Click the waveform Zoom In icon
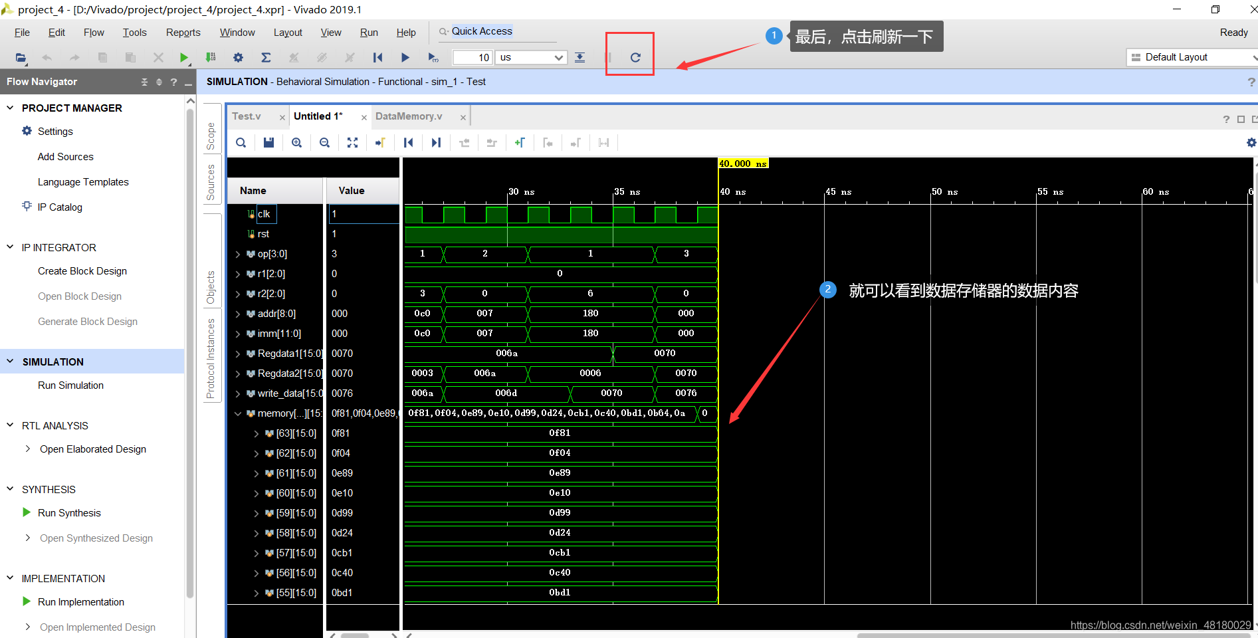Screen dimensions: 1258x638 coord(296,142)
